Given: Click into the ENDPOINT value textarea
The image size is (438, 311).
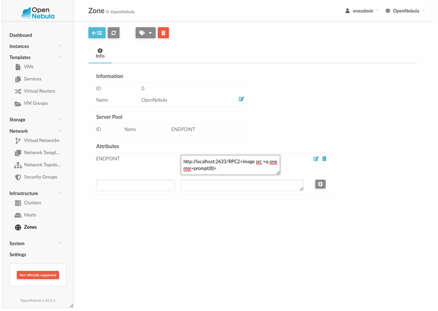Looking at the screenshot, I should point(230,165).
